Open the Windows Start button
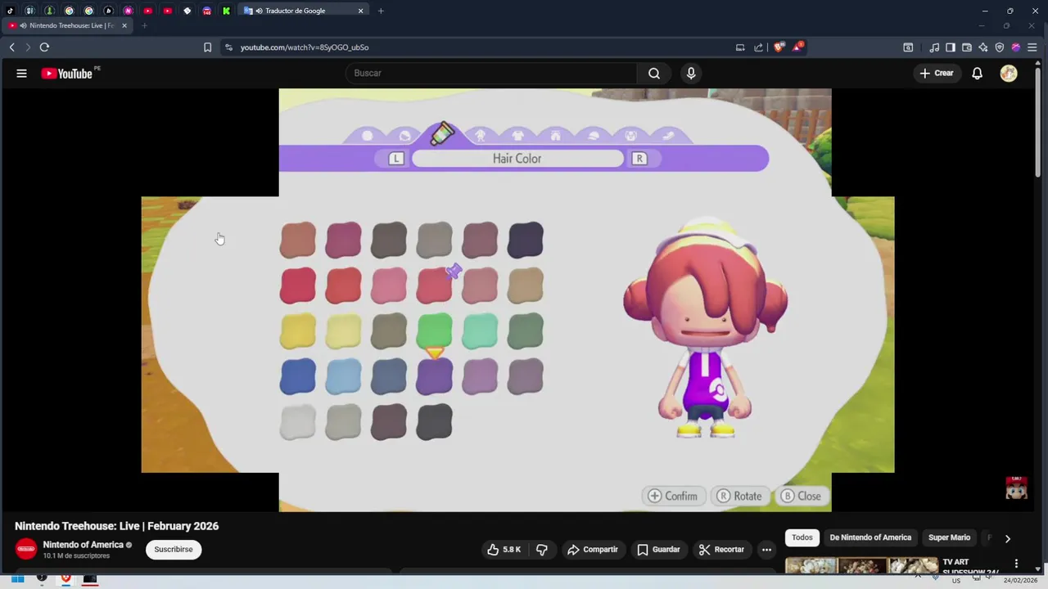 point(17,579)
